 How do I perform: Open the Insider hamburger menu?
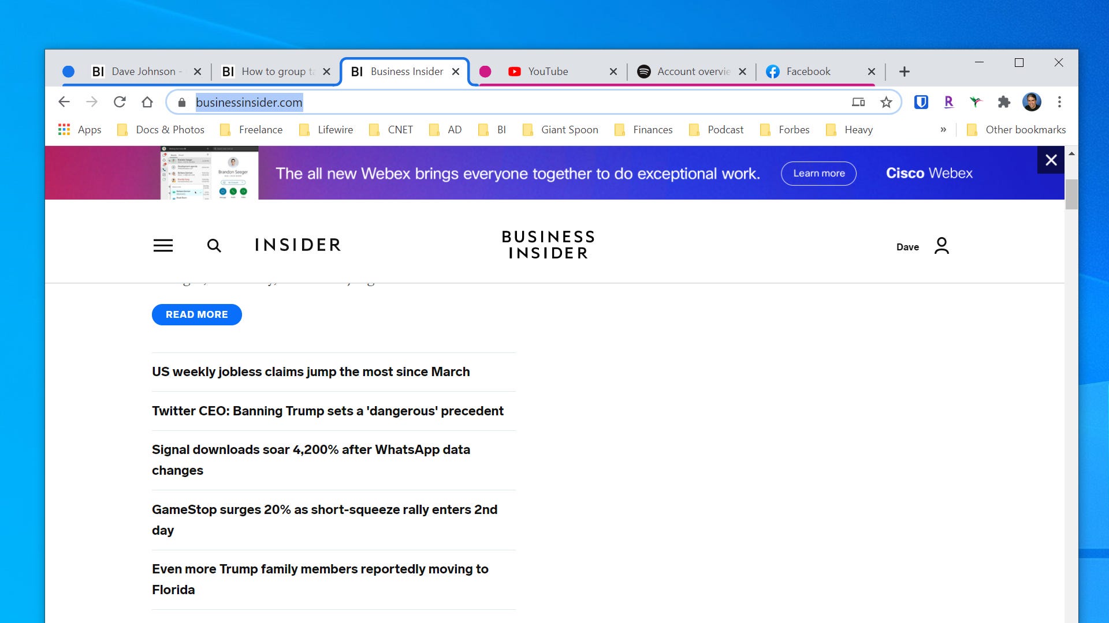pos(163,246)
